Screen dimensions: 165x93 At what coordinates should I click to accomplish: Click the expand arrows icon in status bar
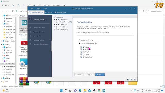click(x=134, y=79)
